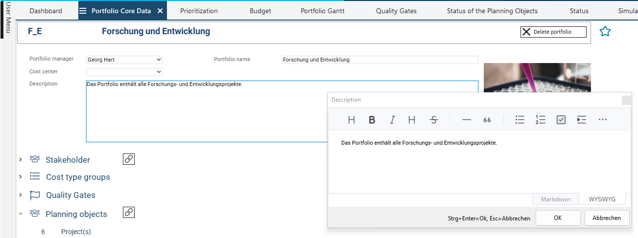Apply bold formatting in the Description editor
Viewport: 638px width, 238px height.
(x=372, y=120)
